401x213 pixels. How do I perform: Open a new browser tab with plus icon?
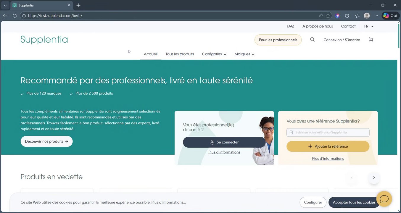[78, 5]
